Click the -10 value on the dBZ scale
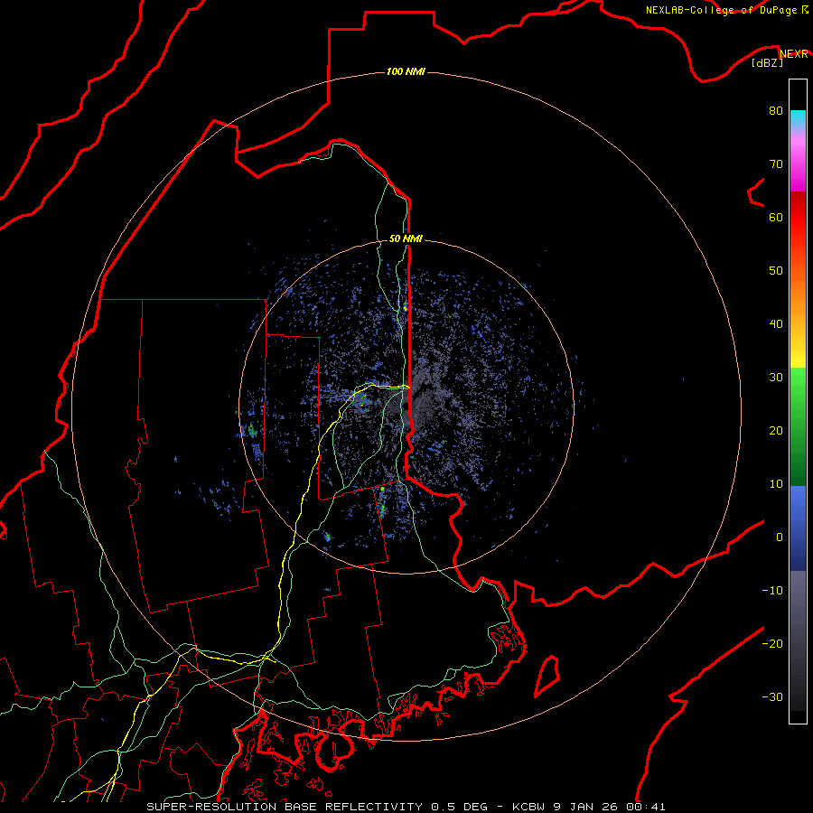Image resolution: width=813 pixels, height=813 pixels. click(x=772, y=591)
